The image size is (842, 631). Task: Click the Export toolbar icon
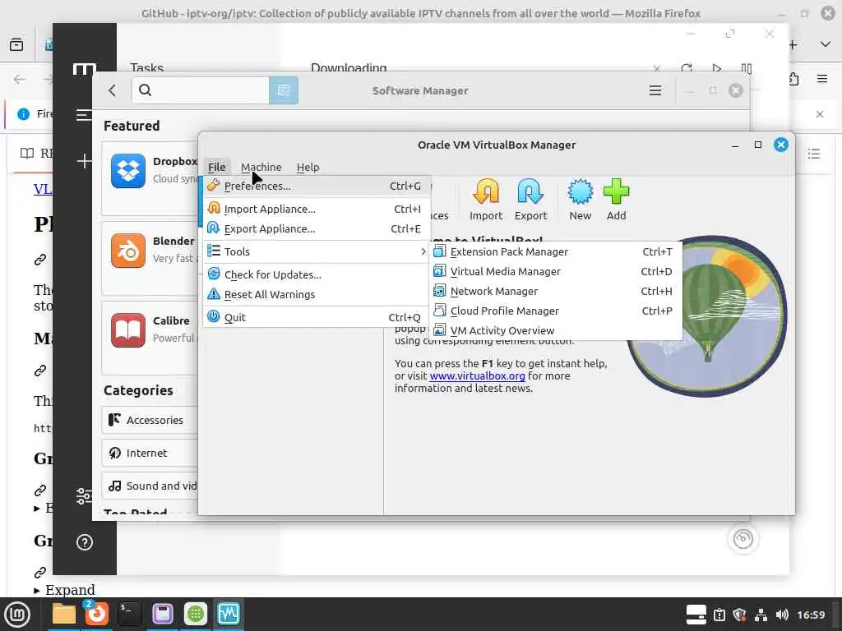(530, 200)
